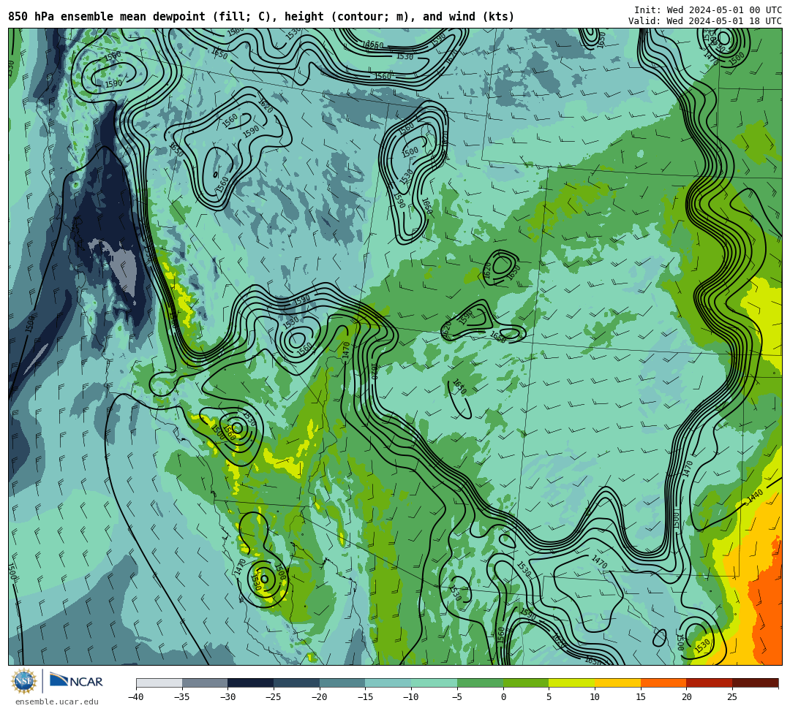790x711 pixels.
Task: Click the 25 colorbar tick label
Action: point(732,697)
